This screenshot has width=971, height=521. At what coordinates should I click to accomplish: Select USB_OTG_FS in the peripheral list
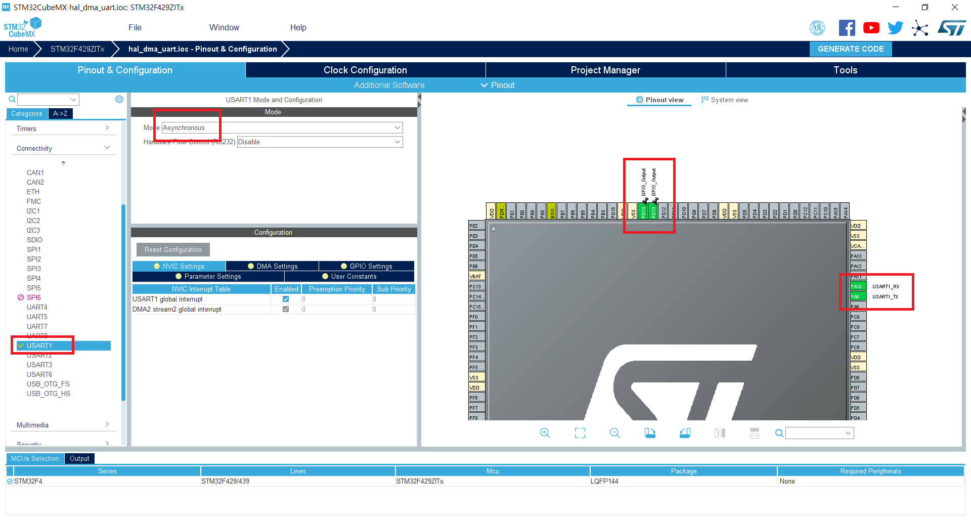point(48,384)
